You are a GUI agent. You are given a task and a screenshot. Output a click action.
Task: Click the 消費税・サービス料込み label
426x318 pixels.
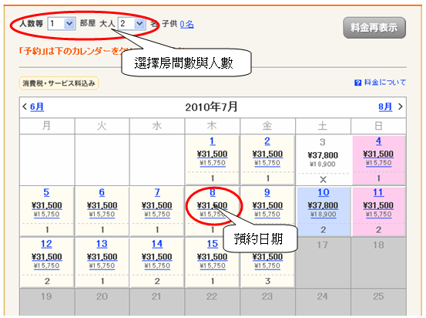pos(59,83)
